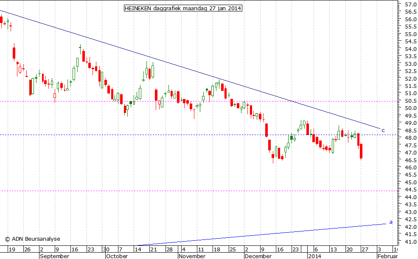This screenshot has width=418, height=259.
Task: Click the 'Februar' month label
Action: tap(387, 256)
